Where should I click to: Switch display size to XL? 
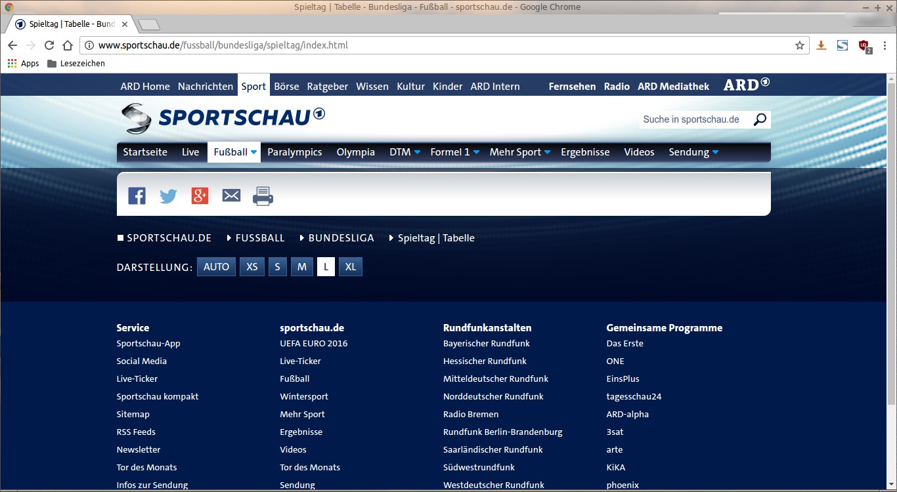pos(350,267)
